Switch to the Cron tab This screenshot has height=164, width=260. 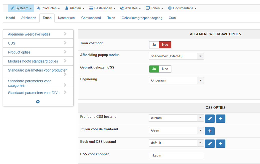click(x=172, y=18)
